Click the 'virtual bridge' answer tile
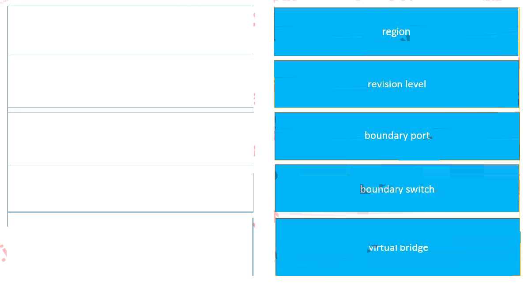The width and height of the screenshot is (528, 283). coord(398,247)
